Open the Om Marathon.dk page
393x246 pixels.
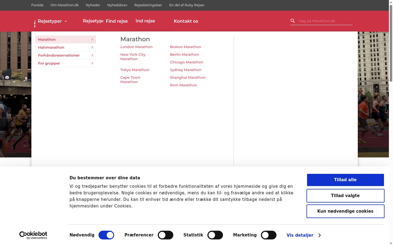pos(65,5)
